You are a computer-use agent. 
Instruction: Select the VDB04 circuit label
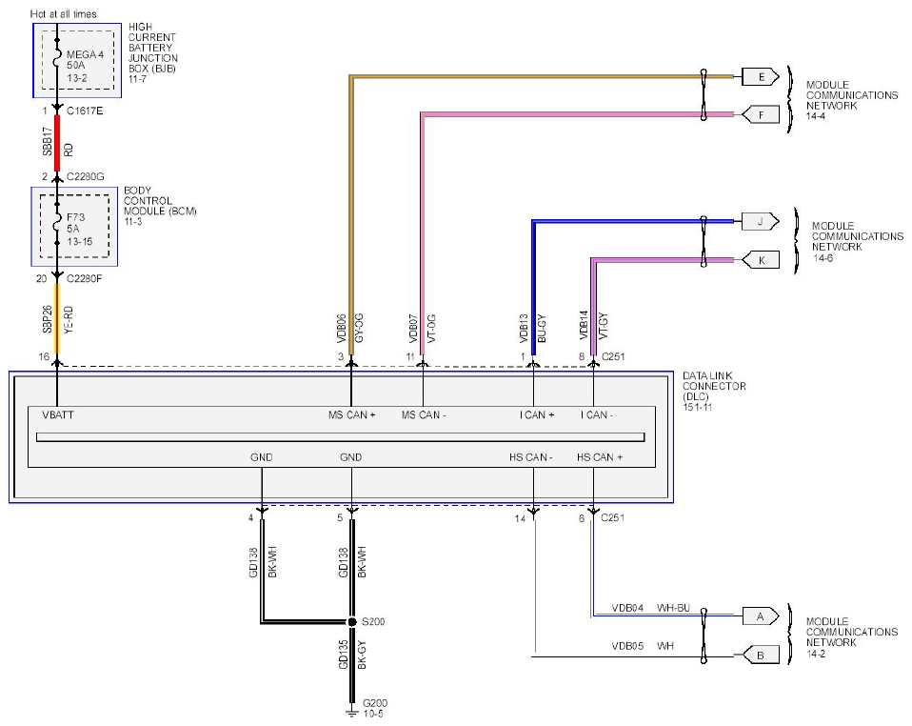click(x=627, y=609)
